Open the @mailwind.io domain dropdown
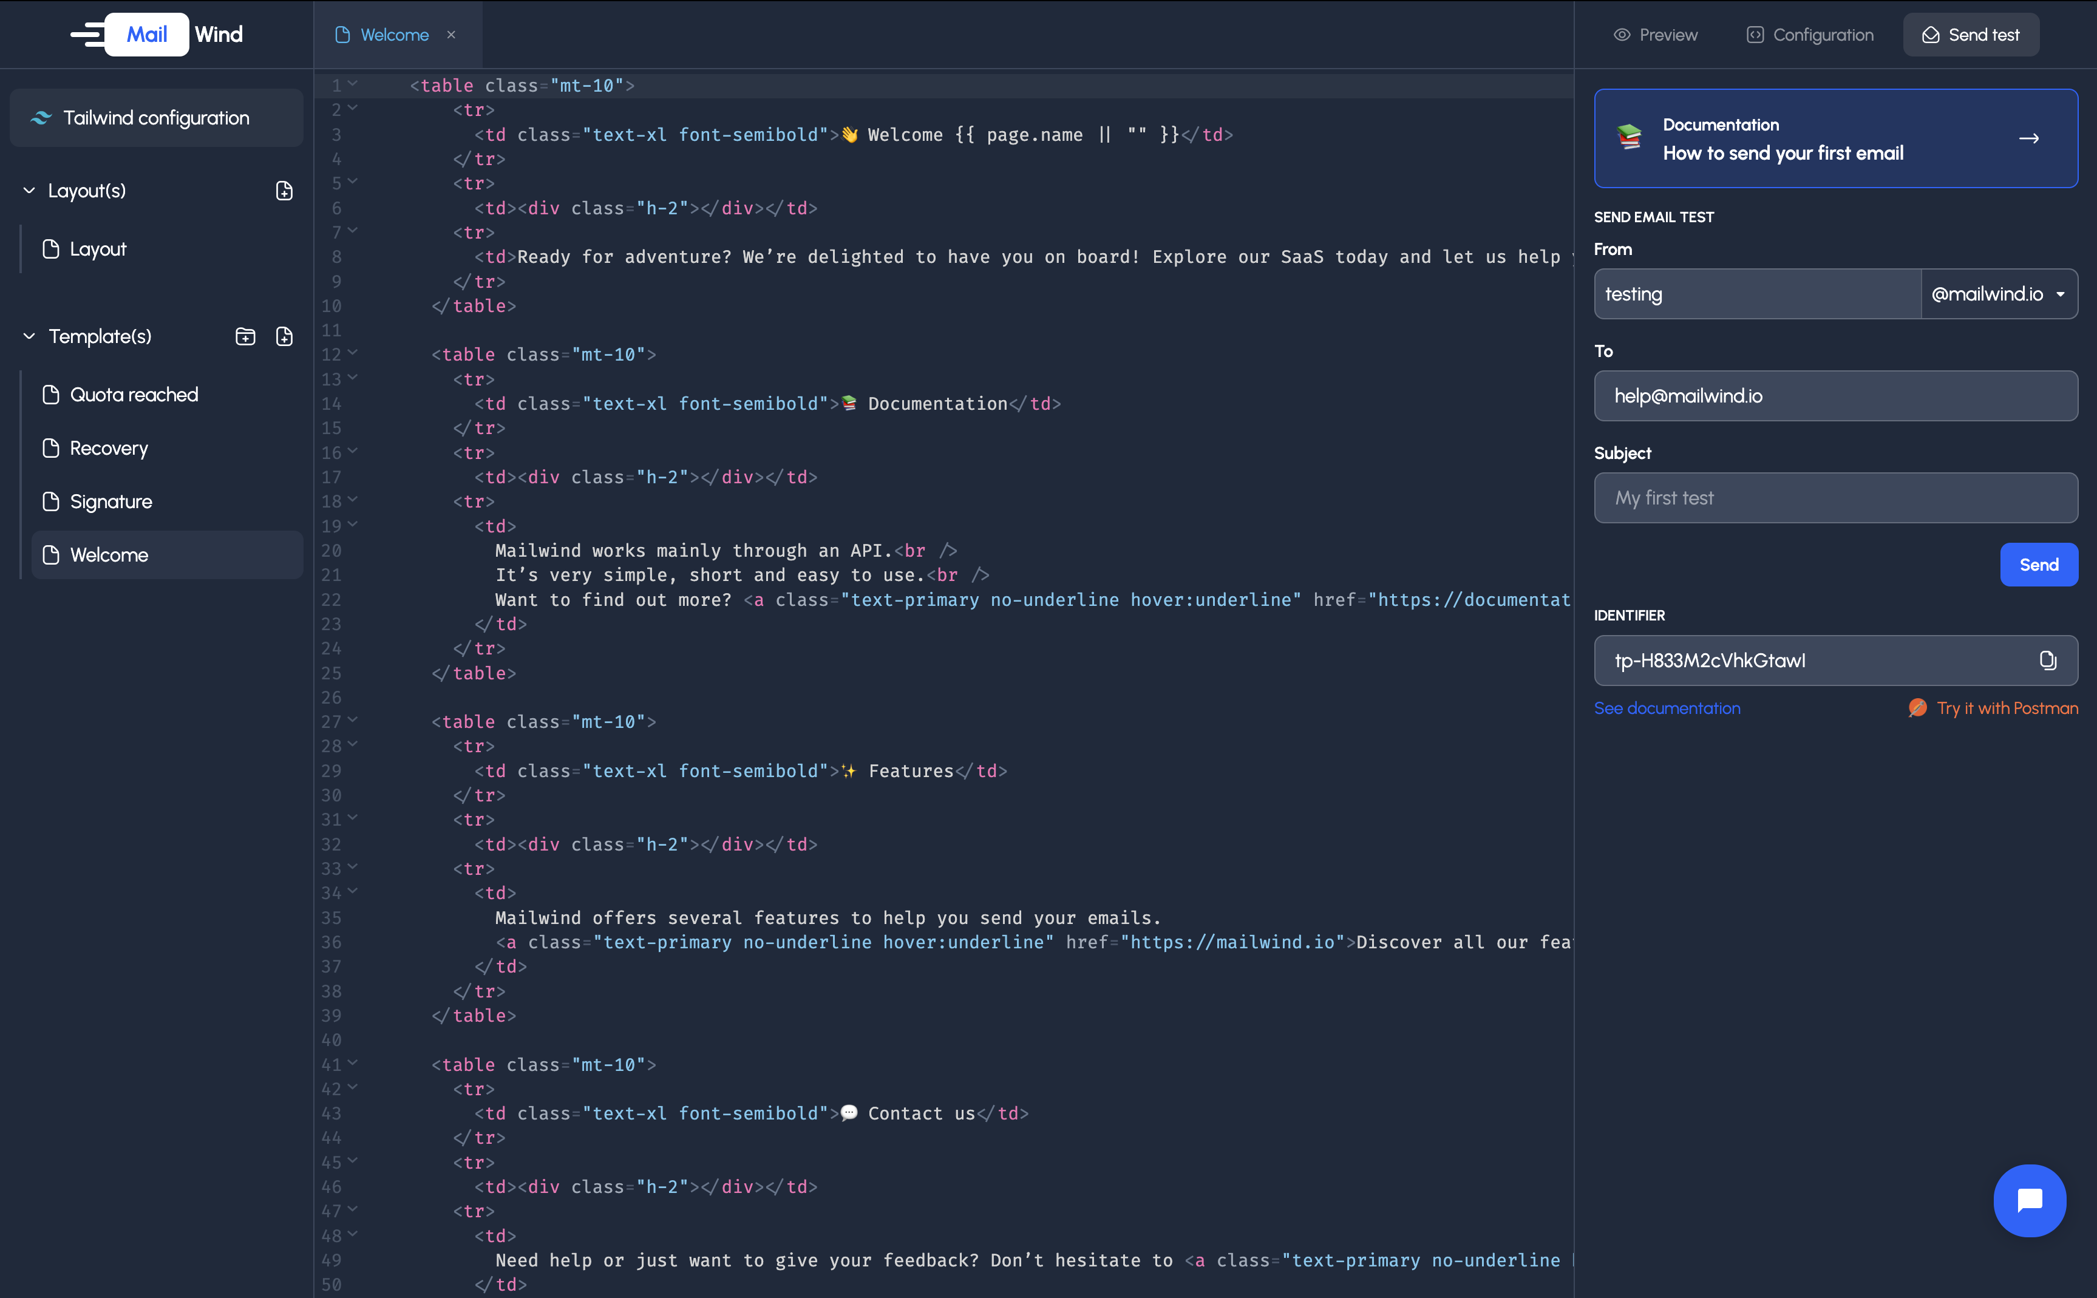 click(1999, 294)
